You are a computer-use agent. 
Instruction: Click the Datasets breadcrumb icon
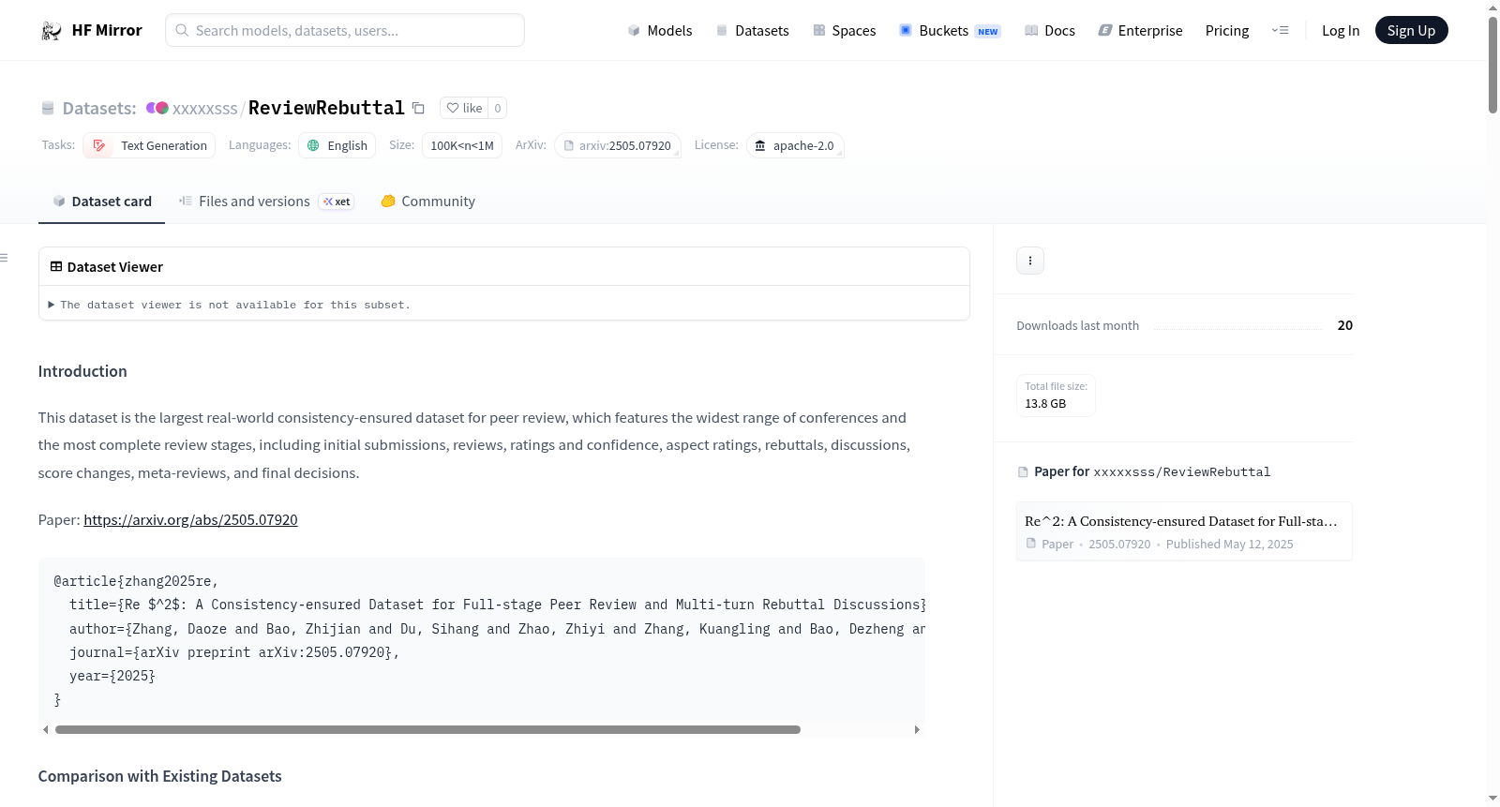click(x=48, y=109)
